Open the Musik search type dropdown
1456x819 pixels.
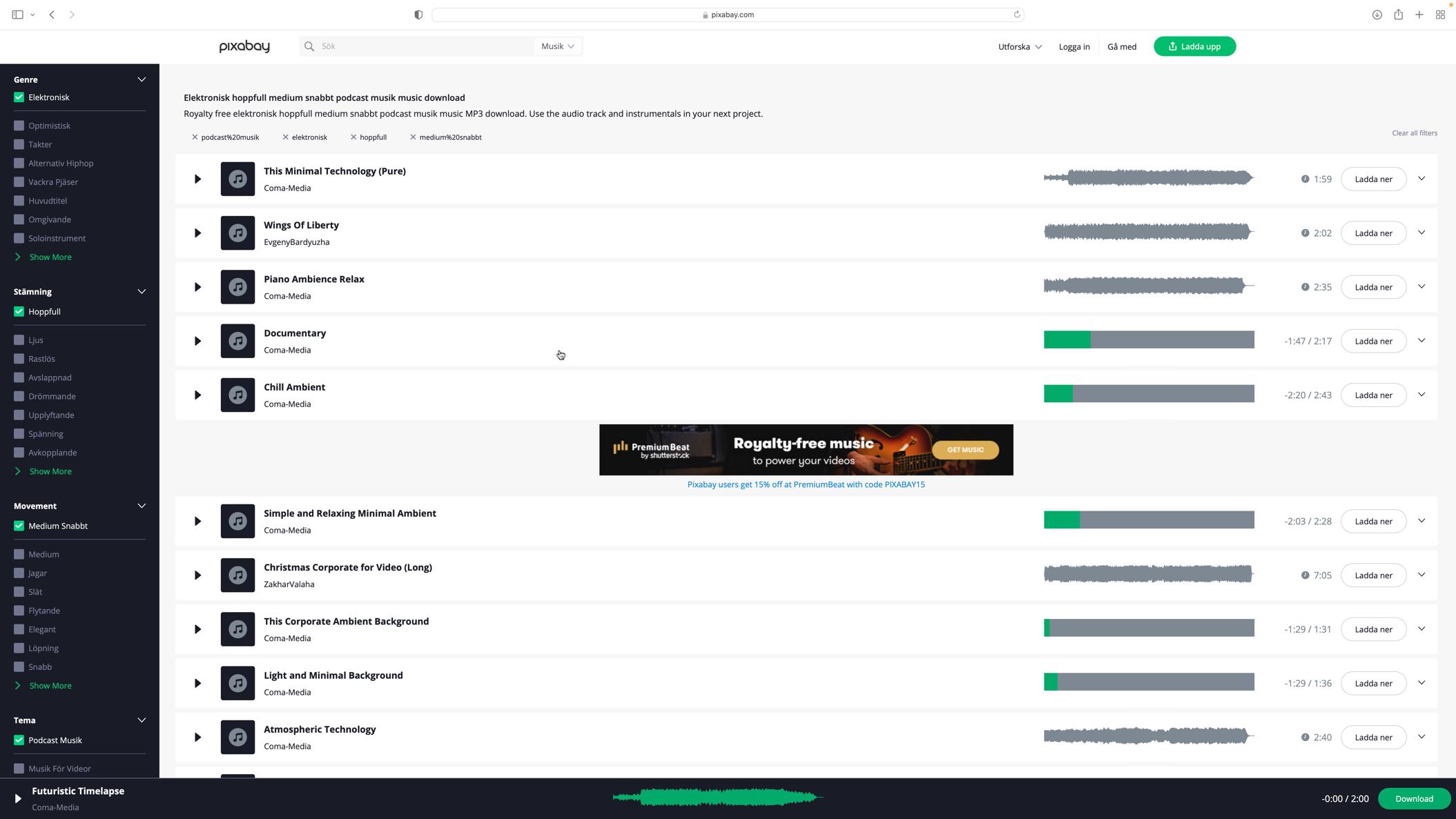(x=557, y=46)
